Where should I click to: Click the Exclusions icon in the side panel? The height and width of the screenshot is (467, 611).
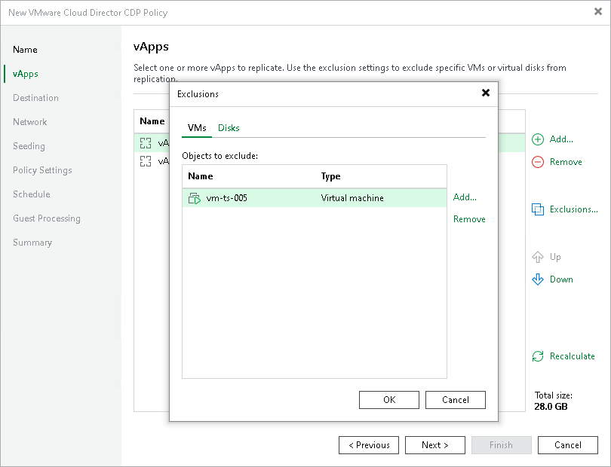[x=538, y=209]
